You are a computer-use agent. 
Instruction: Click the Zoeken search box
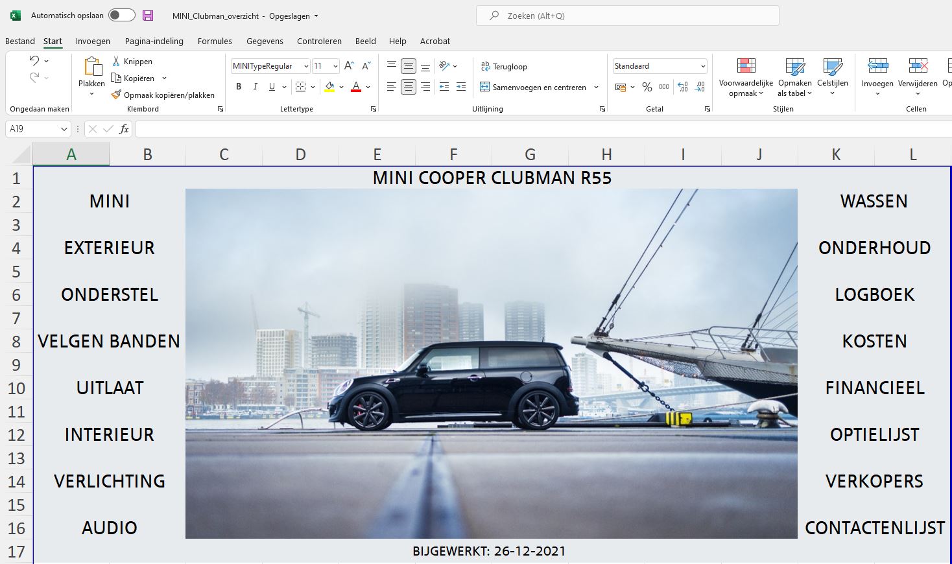(x=627, y=16)
